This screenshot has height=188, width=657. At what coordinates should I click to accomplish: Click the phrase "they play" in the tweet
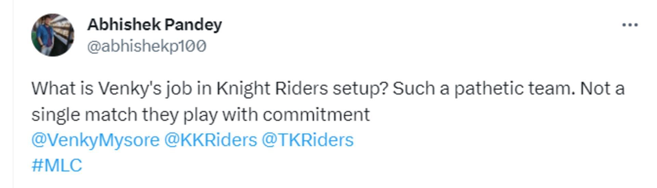point(180,115)
